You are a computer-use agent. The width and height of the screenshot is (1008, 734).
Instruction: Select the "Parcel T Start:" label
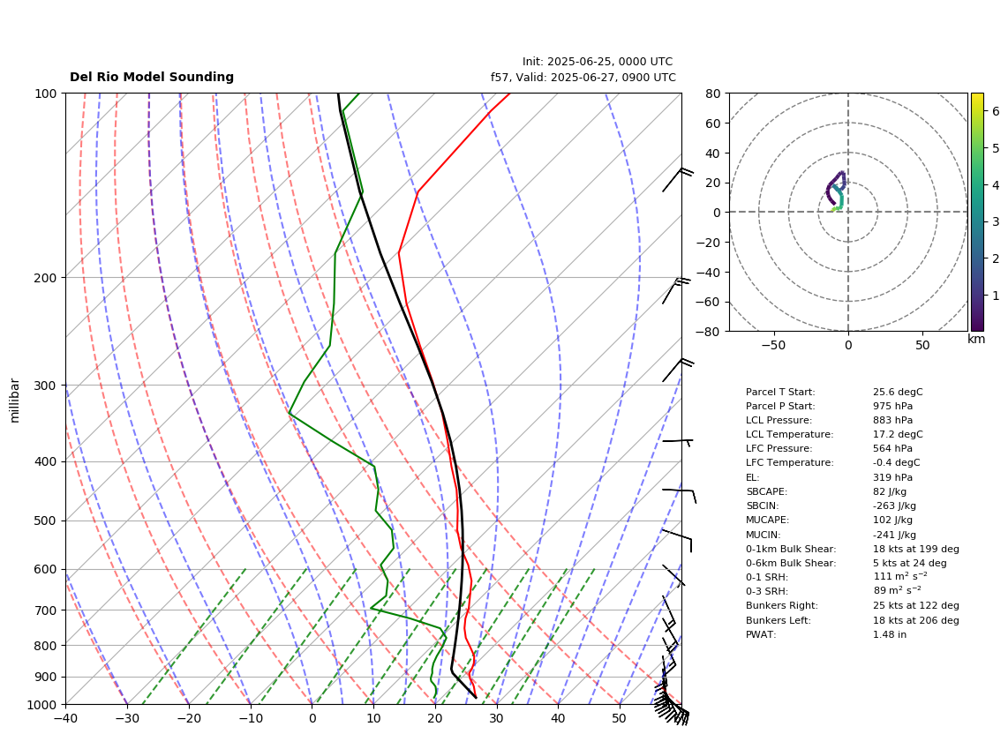pos(779,392)
